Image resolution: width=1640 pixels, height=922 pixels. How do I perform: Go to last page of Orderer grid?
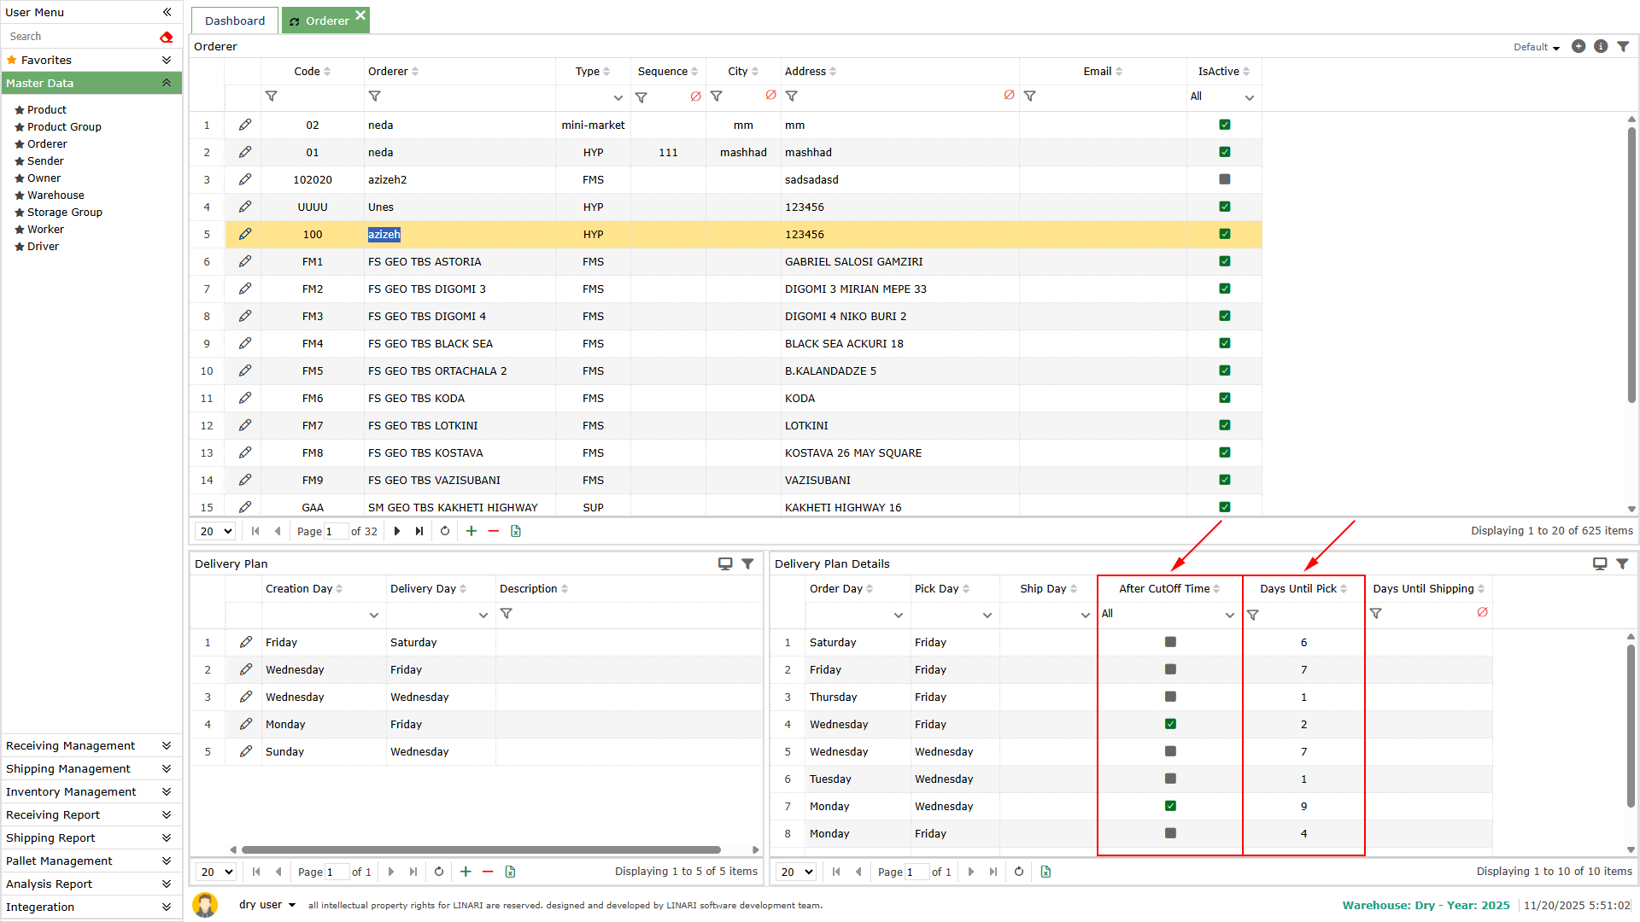pos(419,531)
